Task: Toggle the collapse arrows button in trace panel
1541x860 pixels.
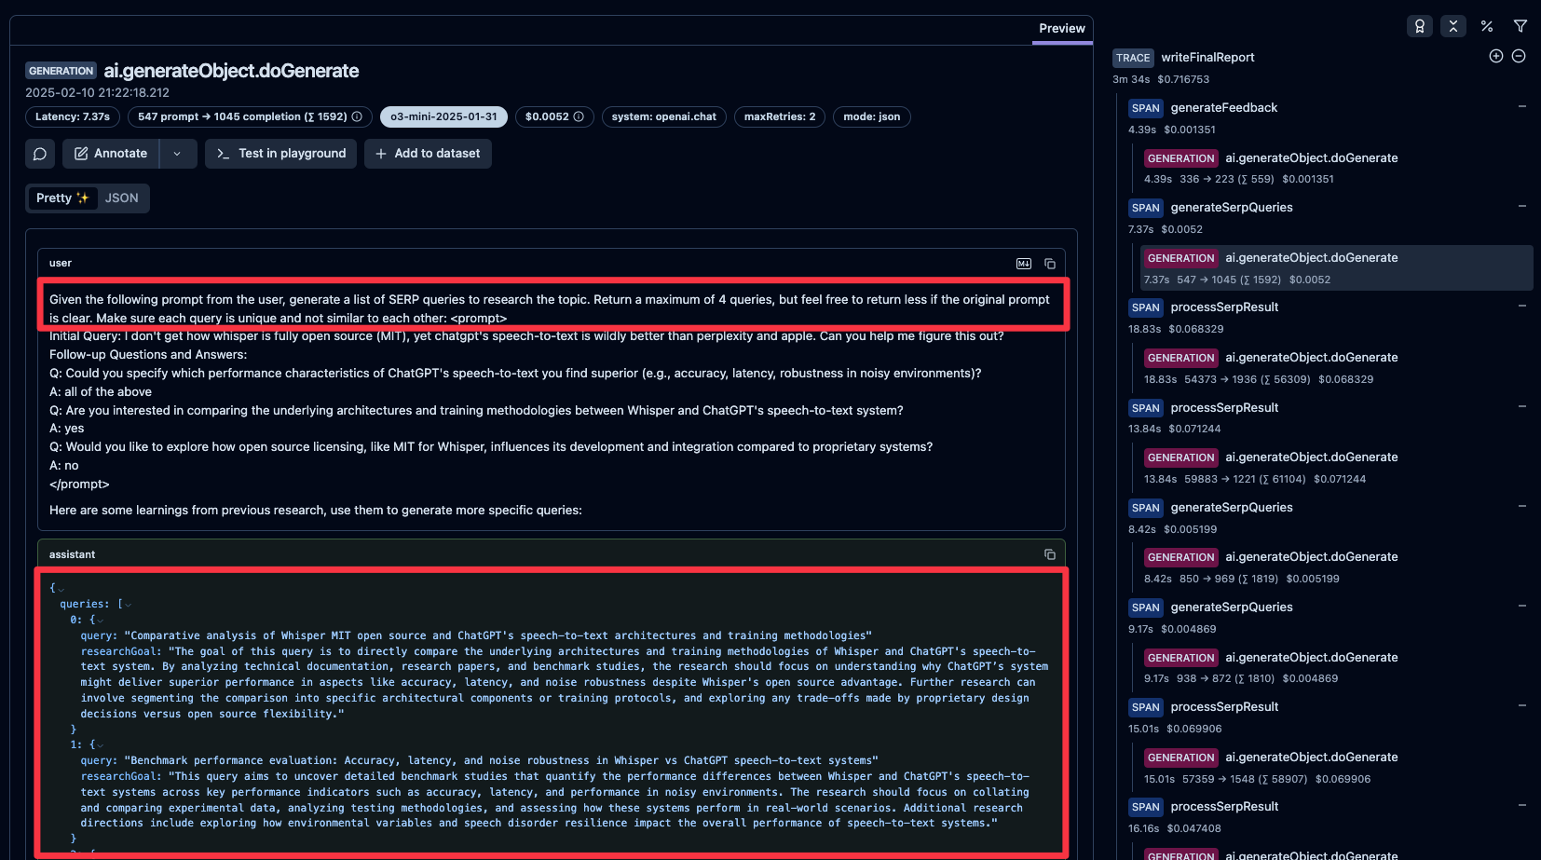Action: point(1453,26)
